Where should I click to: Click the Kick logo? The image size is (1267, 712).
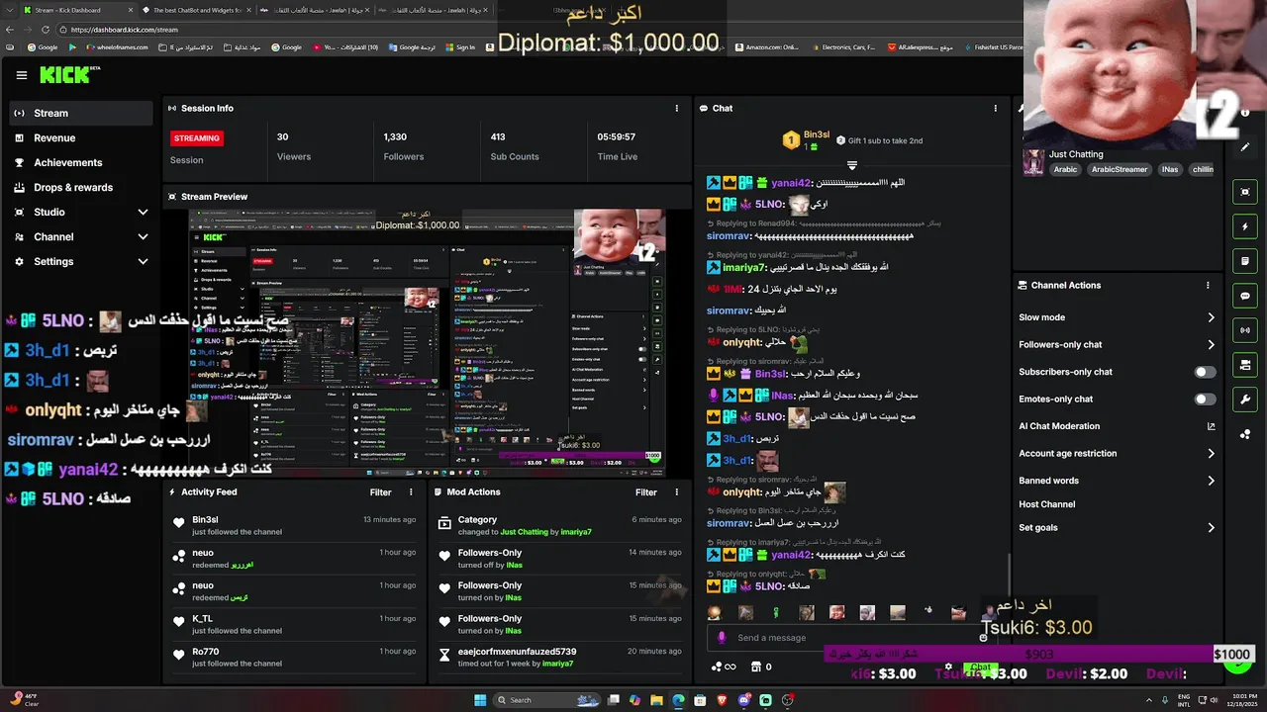(x=69, y=75)
